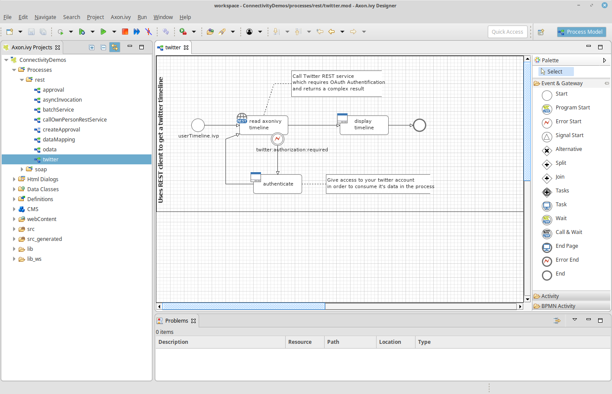Click the green Run engine play icon
Image resolution: width=612 pixels, height=394 pixels.
coord(103,32)
